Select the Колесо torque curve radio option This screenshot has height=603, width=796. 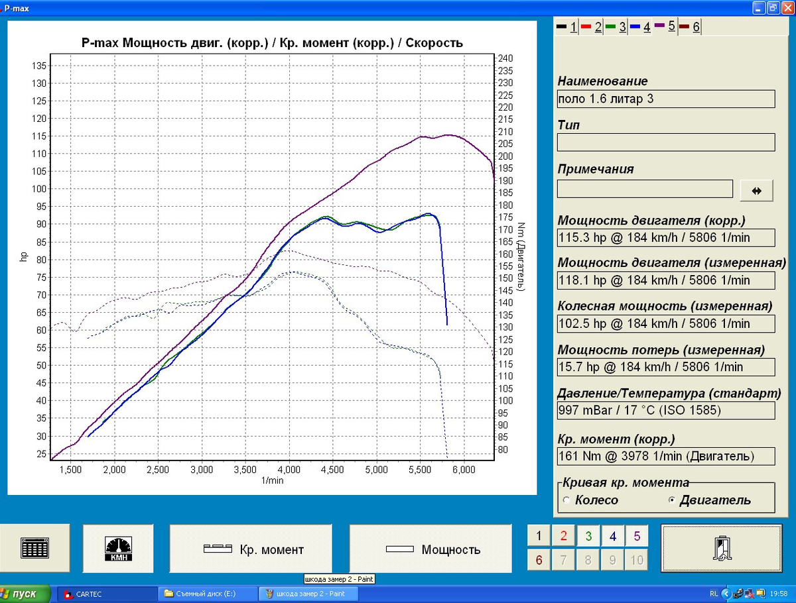tap(590, 500)
